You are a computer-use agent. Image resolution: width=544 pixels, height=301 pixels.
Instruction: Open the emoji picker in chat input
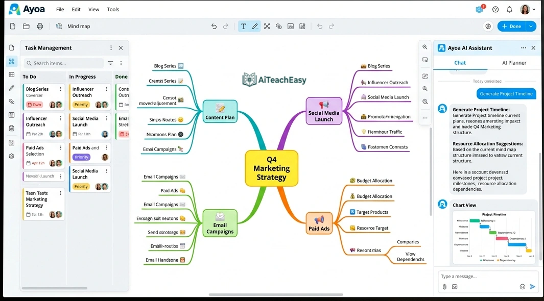522,287
